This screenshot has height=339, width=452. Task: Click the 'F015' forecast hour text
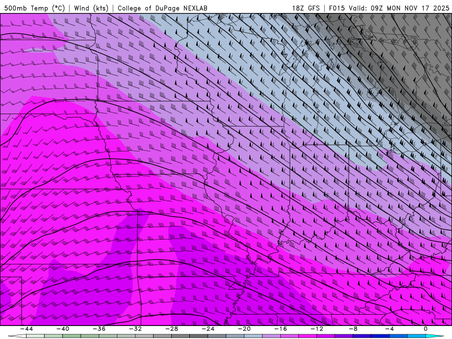(337, 8)
